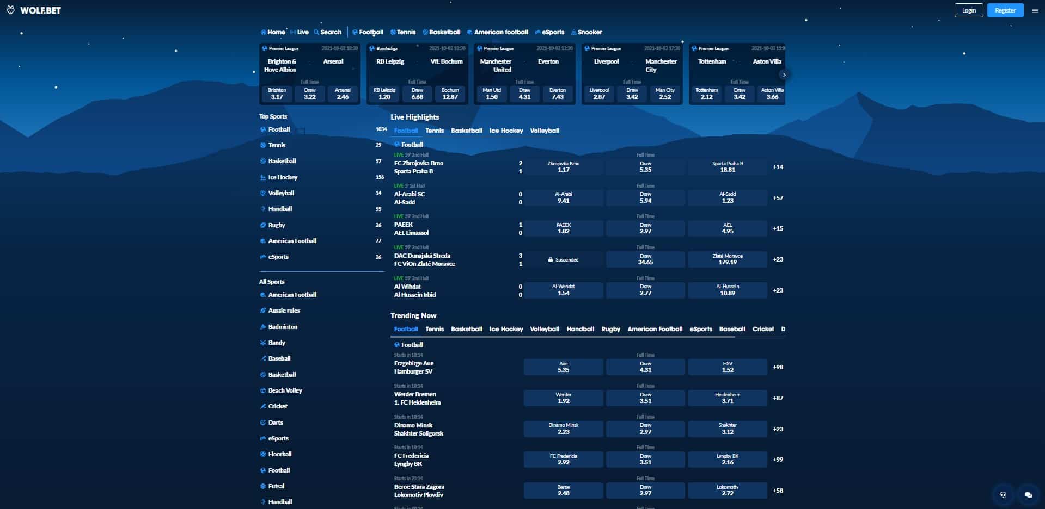Viewport: 1045px width, 509px height.
Task: Open the Liverpool vs Manchester City card
Action: pos(632,74)
